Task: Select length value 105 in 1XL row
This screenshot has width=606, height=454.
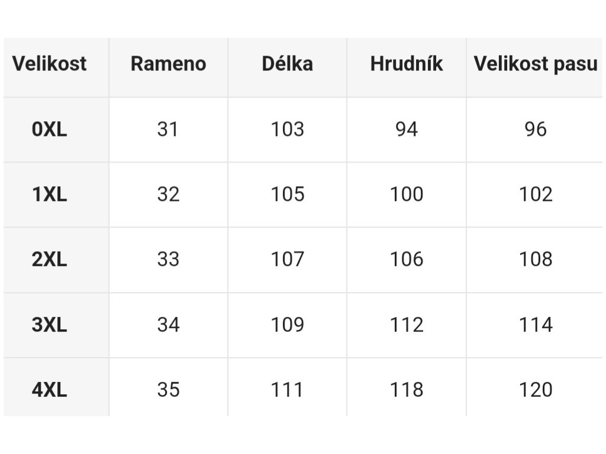Action: pyautogui.click(x=287, y=194)
